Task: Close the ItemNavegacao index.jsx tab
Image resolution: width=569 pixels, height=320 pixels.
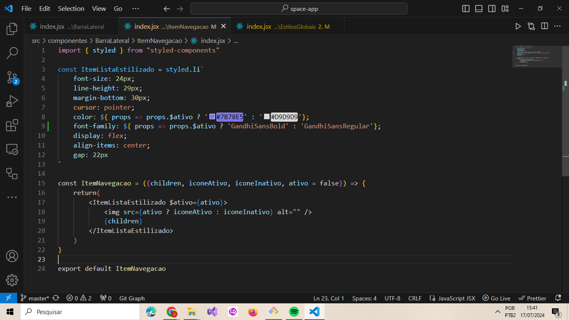Action: click(223, 26)
